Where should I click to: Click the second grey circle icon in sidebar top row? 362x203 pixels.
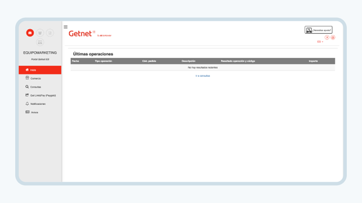pos(40,33)
